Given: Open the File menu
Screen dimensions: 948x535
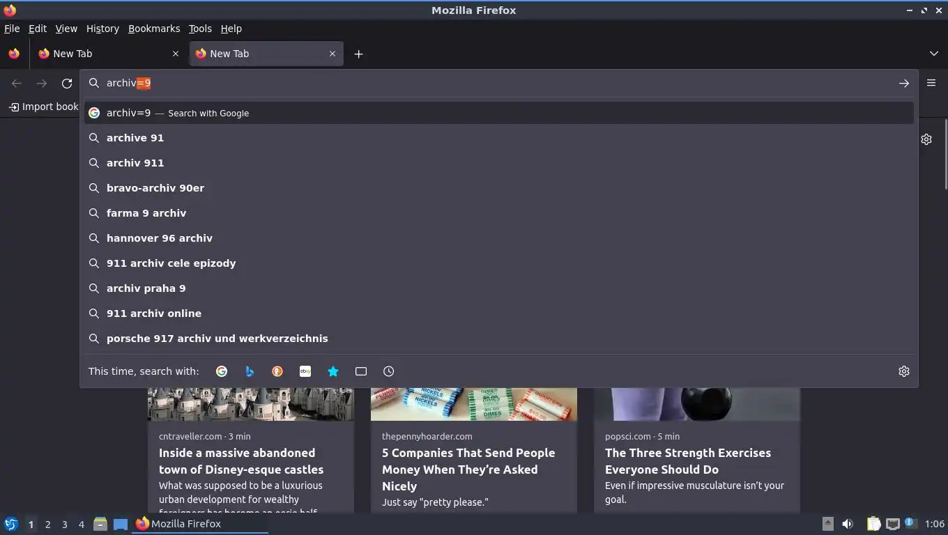Looking at the screenshot, I should (12, 29).
